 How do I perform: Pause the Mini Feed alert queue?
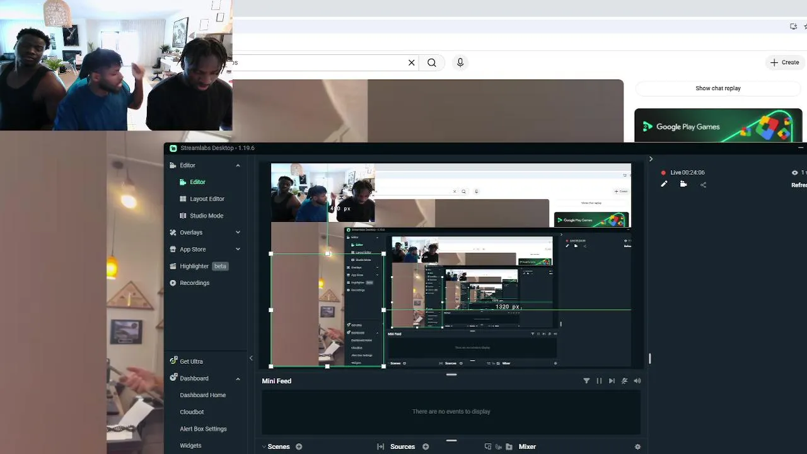[x=599, y=381]
